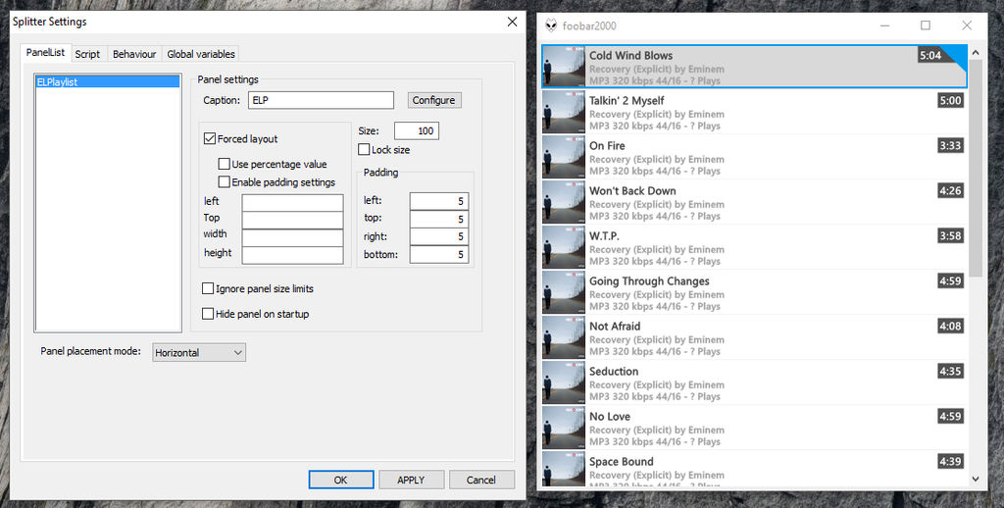The height and width of the screenshot is (508, 1004).
Task: Click the Won't Back Down album art thumbnail
Action: [564, 202]
